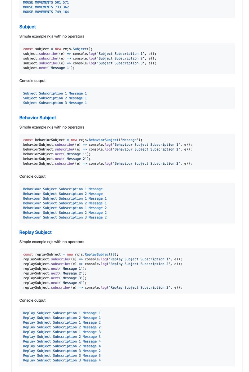Click the 'Behaviour Subject Subscription 2 Message 1' output line
Screen dimensions: 249x372
pos(65,203)
